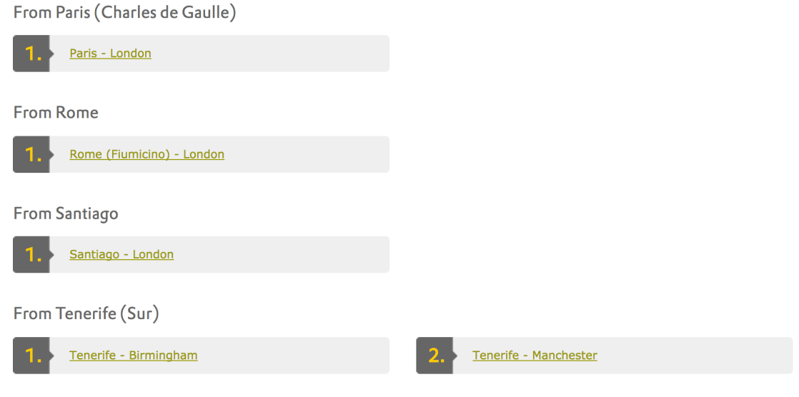
Task: Click the number 1 badge beside Paris - London
Action: pyautogui.click(x=31, y=54)
